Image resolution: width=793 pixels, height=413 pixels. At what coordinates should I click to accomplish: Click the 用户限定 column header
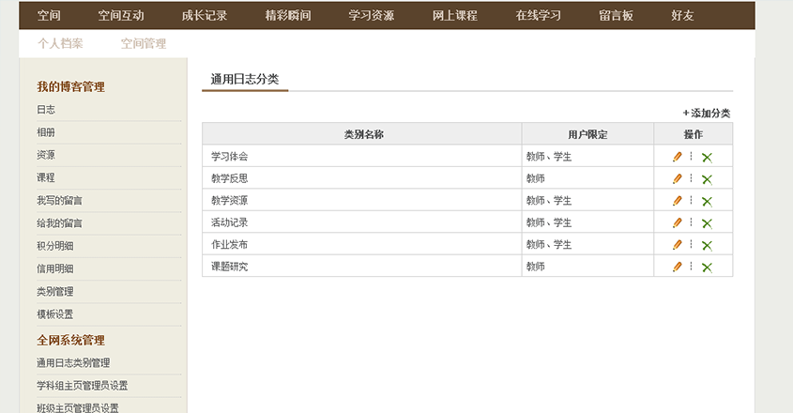587,134
